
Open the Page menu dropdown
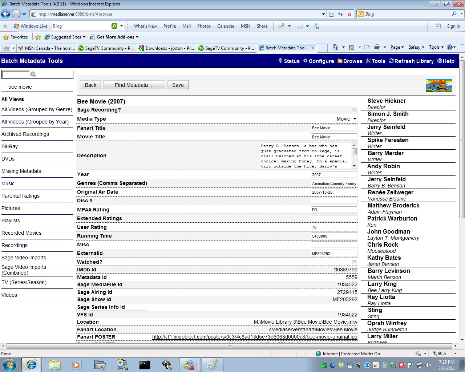click(397, 47)
